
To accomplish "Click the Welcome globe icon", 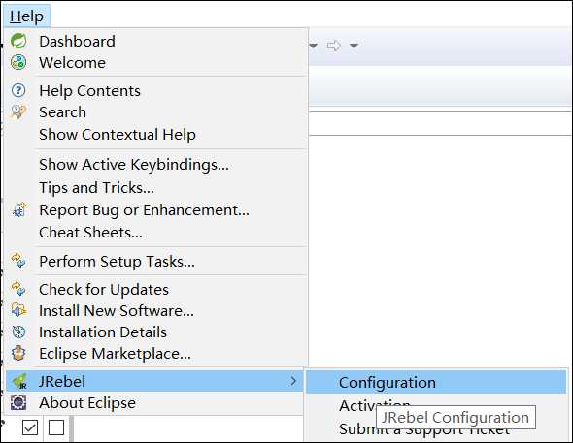I will click(18, 62).
